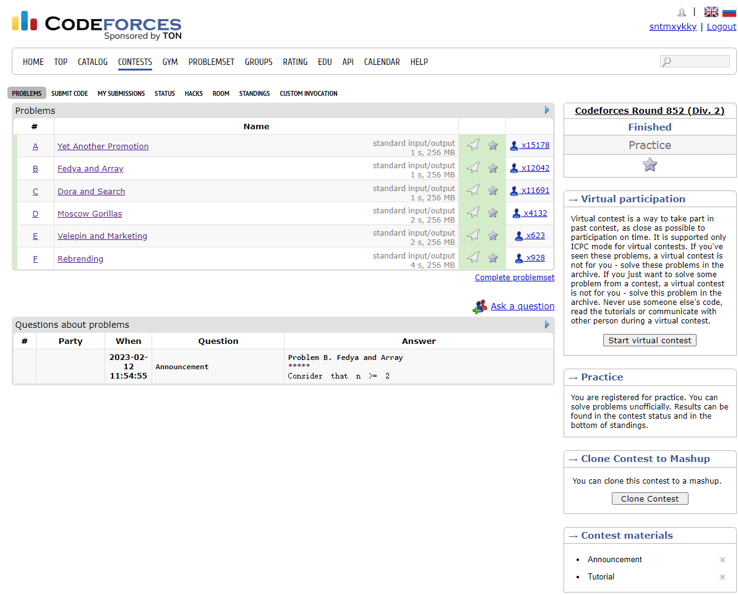Image resolution: width=738 pixels, height=595 pixels.
Task: Click the submit paper-plane icon for problem A
Action: [x=473, y=145]
